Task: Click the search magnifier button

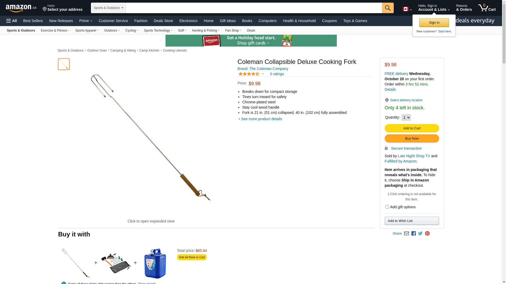Action: [x=388, y=8]
